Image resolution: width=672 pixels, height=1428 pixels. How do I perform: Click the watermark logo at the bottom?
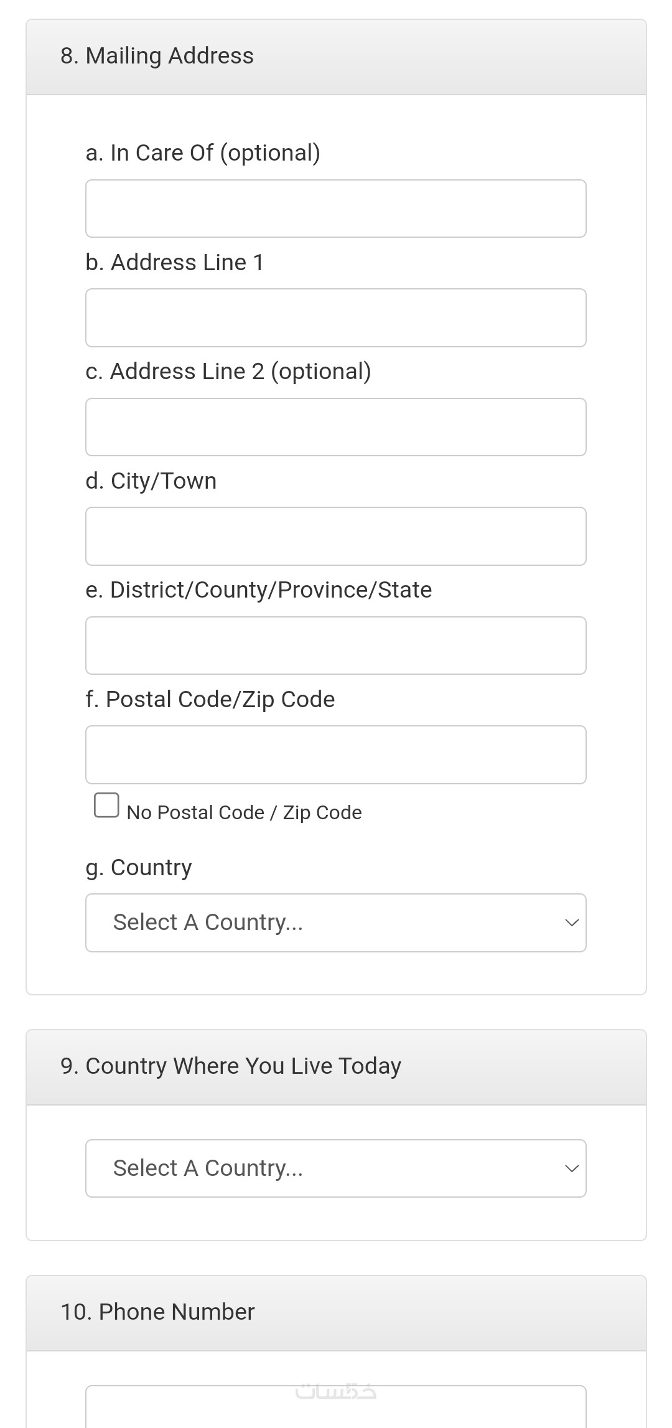tap(336, 1391)
